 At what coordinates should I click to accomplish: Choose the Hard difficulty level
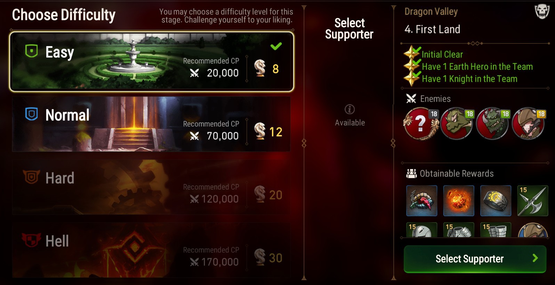(151, 187)
